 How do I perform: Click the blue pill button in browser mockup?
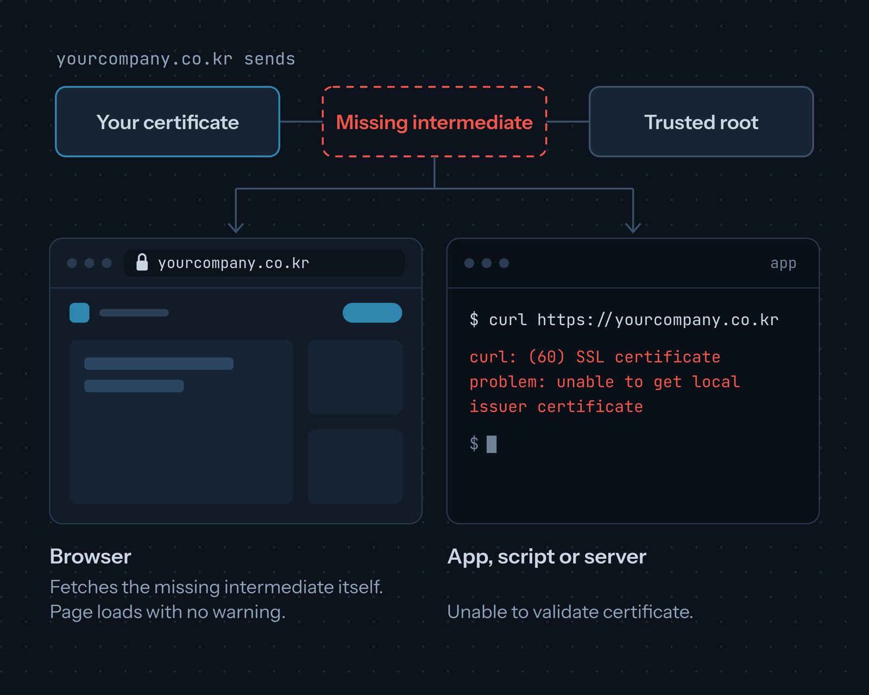pyautogui.click(x=372, y=313)
